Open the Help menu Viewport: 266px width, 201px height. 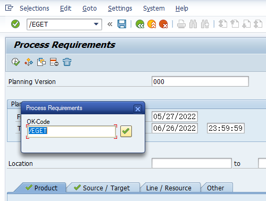click(182, 9)
